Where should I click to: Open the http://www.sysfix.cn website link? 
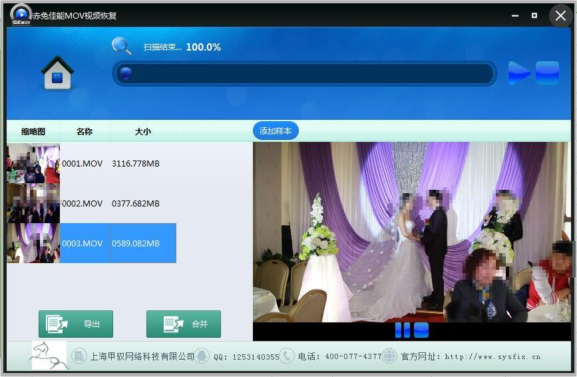point(492,356)
